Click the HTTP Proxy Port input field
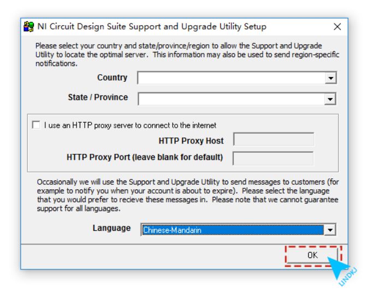Image resolution: width=372 pixels, height=294 pixels. click(273, 159)
